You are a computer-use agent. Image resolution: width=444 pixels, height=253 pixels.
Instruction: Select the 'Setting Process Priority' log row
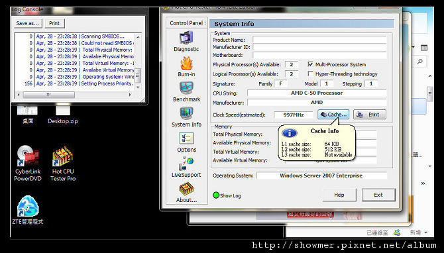coord(75,83)
